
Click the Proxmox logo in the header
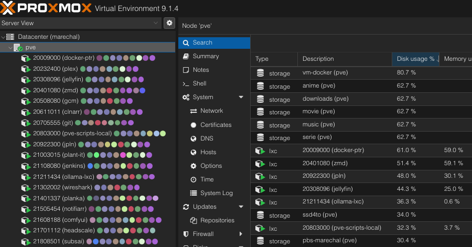point(46,8)
